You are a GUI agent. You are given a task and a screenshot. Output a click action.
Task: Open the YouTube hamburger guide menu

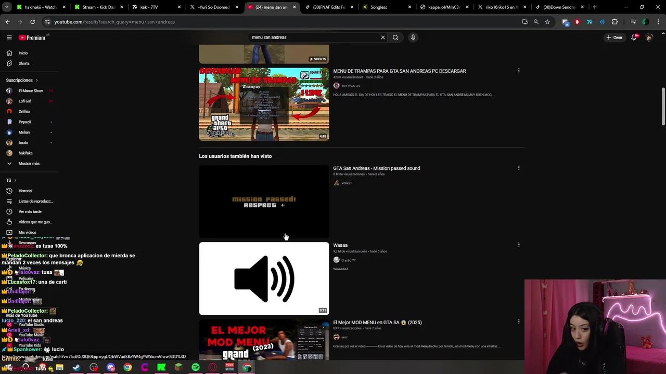click(x=9, y=37)
